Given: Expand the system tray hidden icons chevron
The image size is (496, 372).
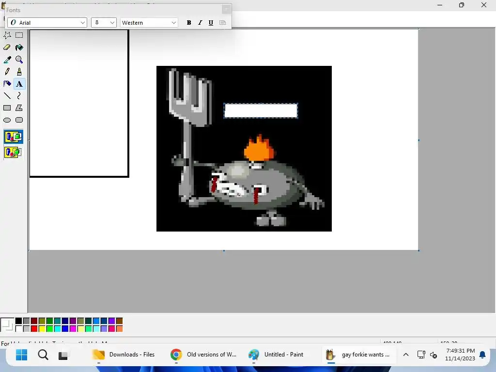Looking at the screenshot, I should (406, 355).
